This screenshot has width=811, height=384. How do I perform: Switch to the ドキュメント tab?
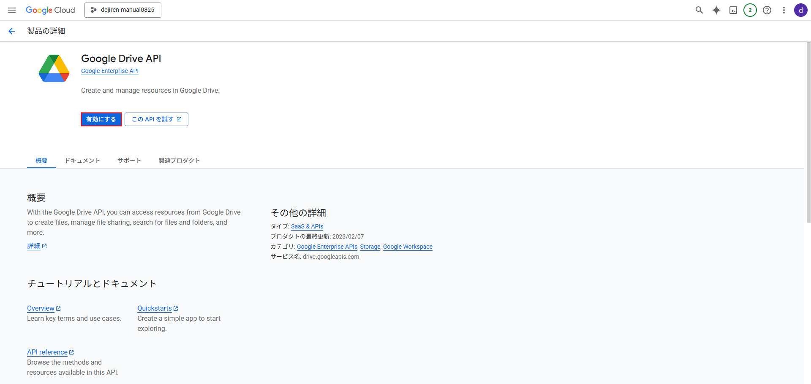point(82,161)
